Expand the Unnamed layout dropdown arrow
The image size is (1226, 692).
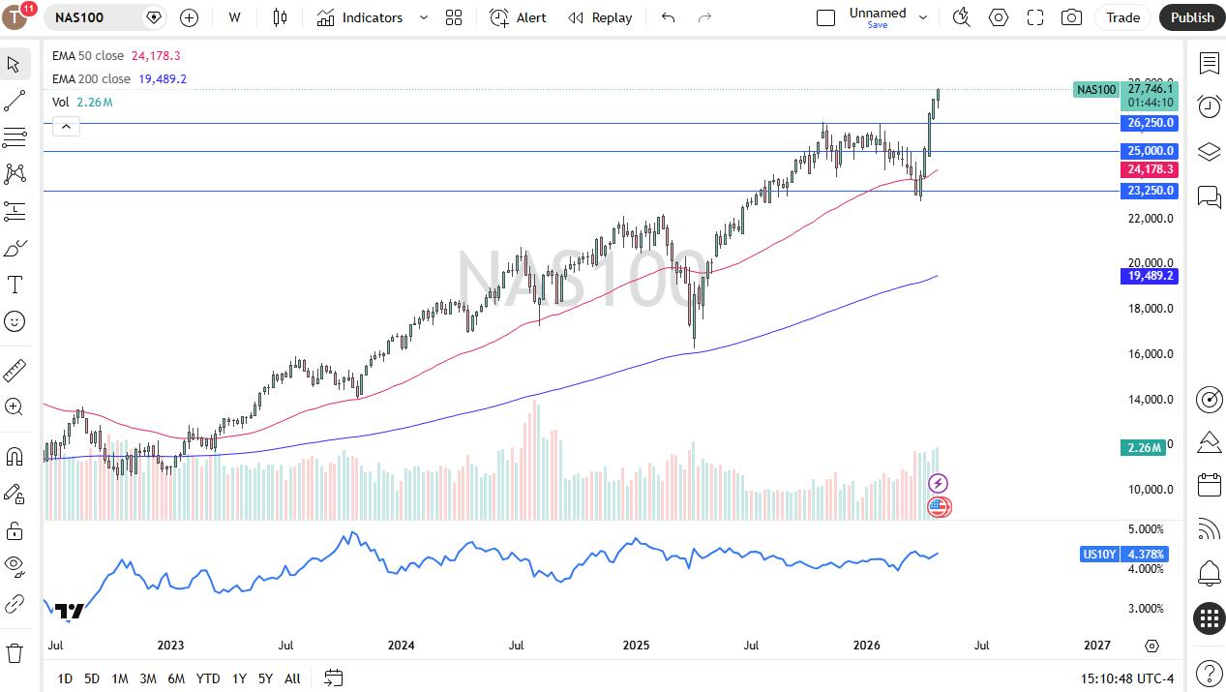pyautogui.click(x=922, y=17)
